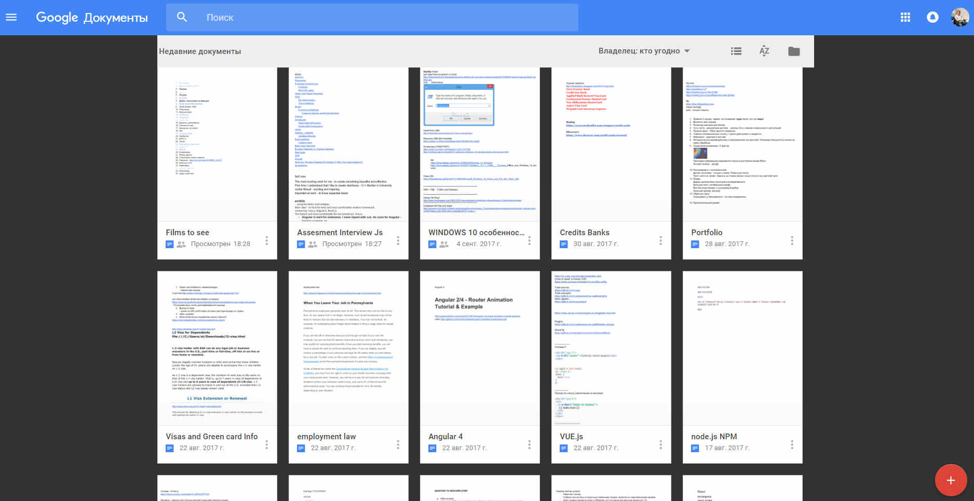Viewport: 974px width, 501px height.
Task: Open more options for Portfolio
Action: (x=792, y=240)
